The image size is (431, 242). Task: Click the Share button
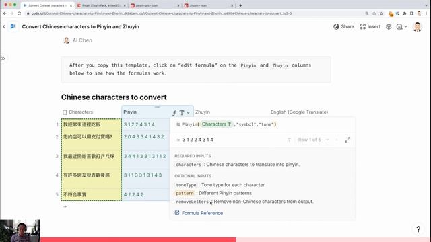343,27
